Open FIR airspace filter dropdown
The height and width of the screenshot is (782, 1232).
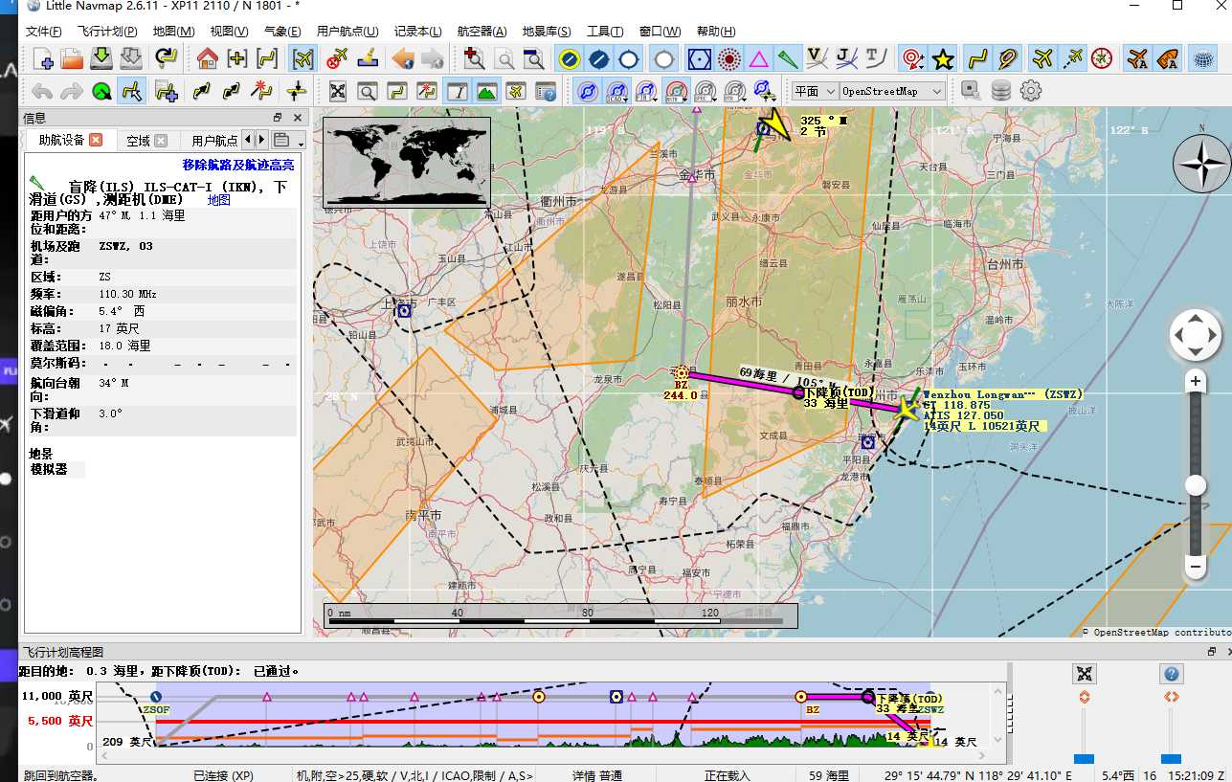tap(647, 92)
